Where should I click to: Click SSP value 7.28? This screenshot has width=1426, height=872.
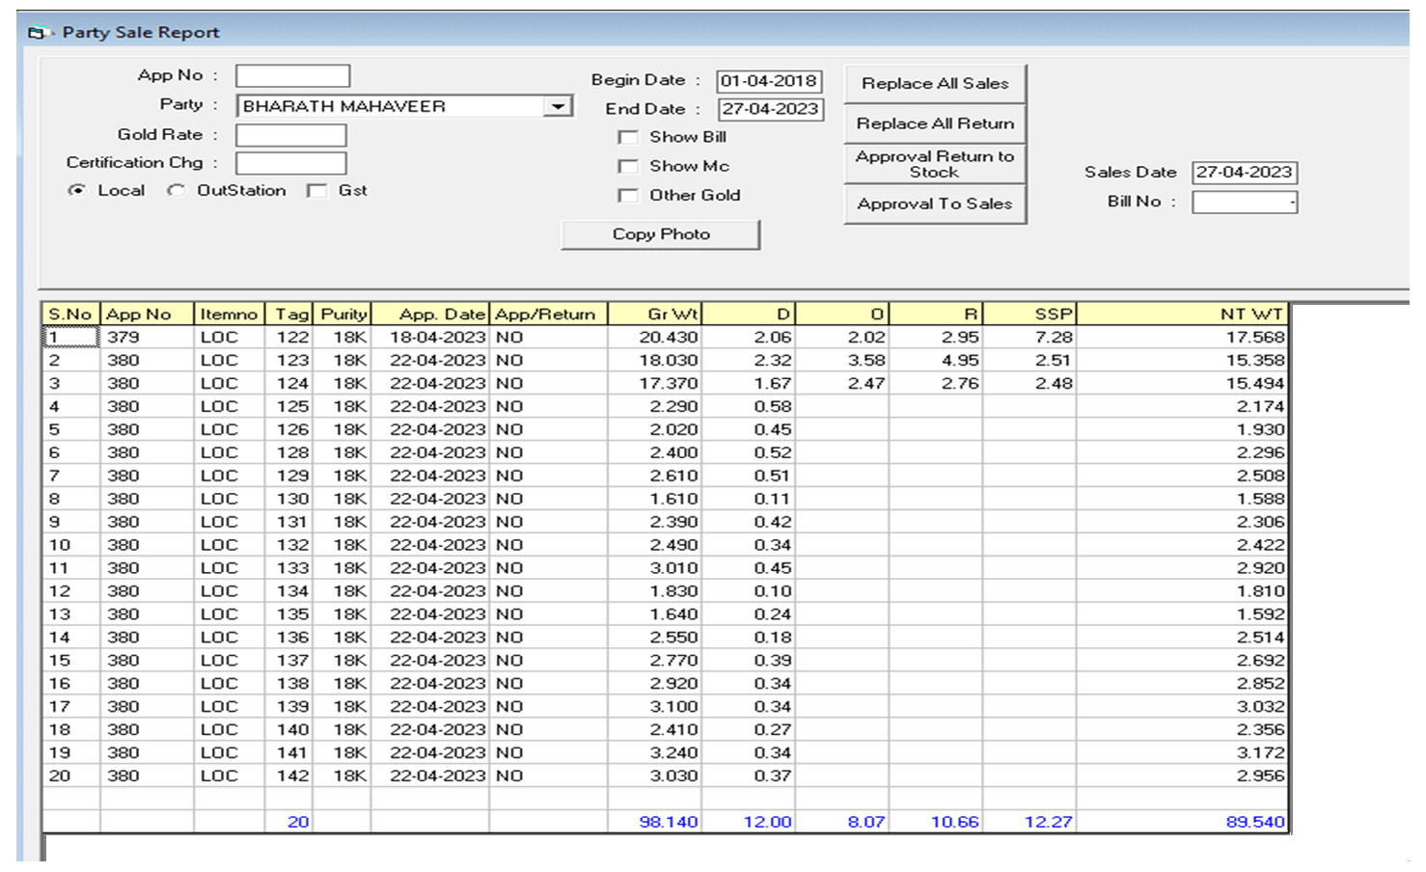(x=1029, y=338)
